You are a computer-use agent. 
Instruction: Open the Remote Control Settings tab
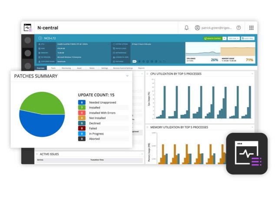123,68
